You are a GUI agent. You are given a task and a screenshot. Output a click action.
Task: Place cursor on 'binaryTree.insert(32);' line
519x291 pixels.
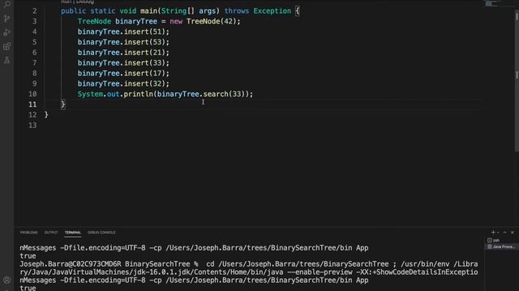123,84
